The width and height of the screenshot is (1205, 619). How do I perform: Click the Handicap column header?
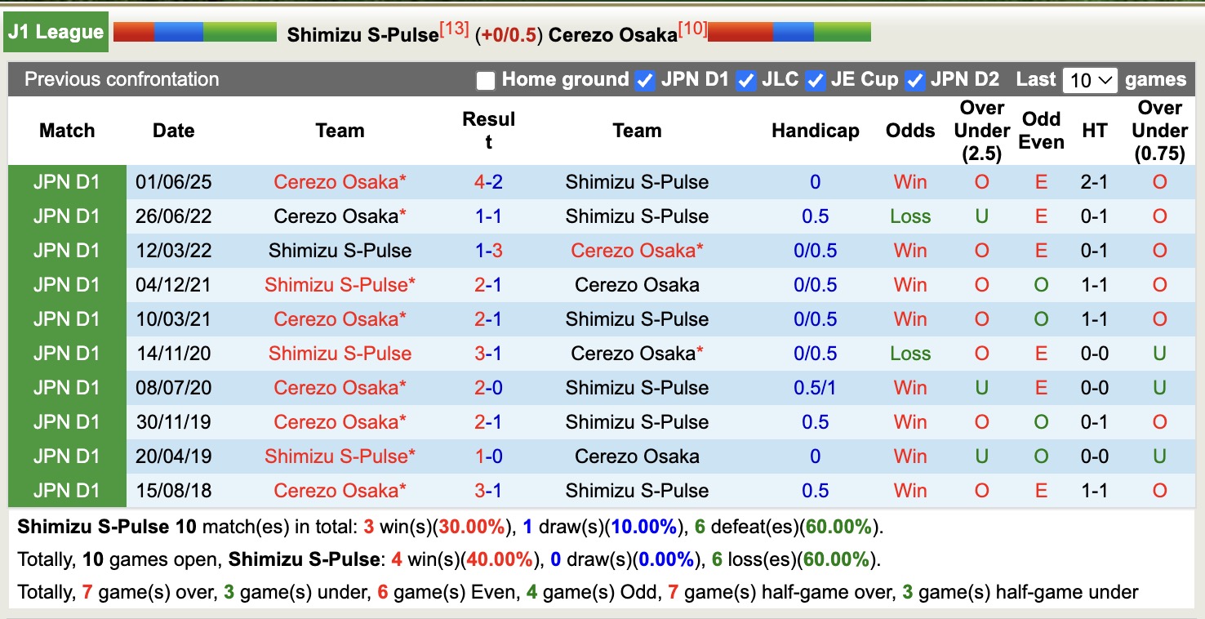tap(815, 130)
